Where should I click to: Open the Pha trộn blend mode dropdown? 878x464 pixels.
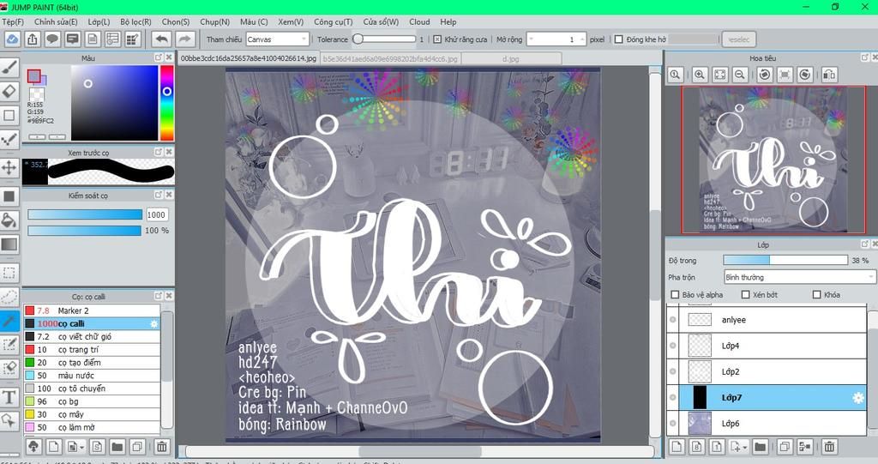[x=799, y=277]
